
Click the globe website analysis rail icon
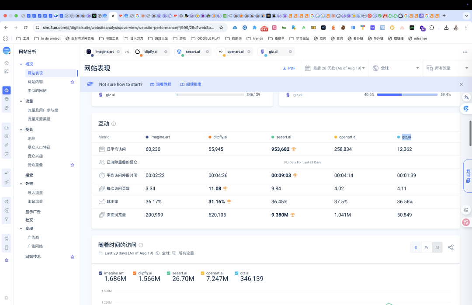tap(7, 90)
